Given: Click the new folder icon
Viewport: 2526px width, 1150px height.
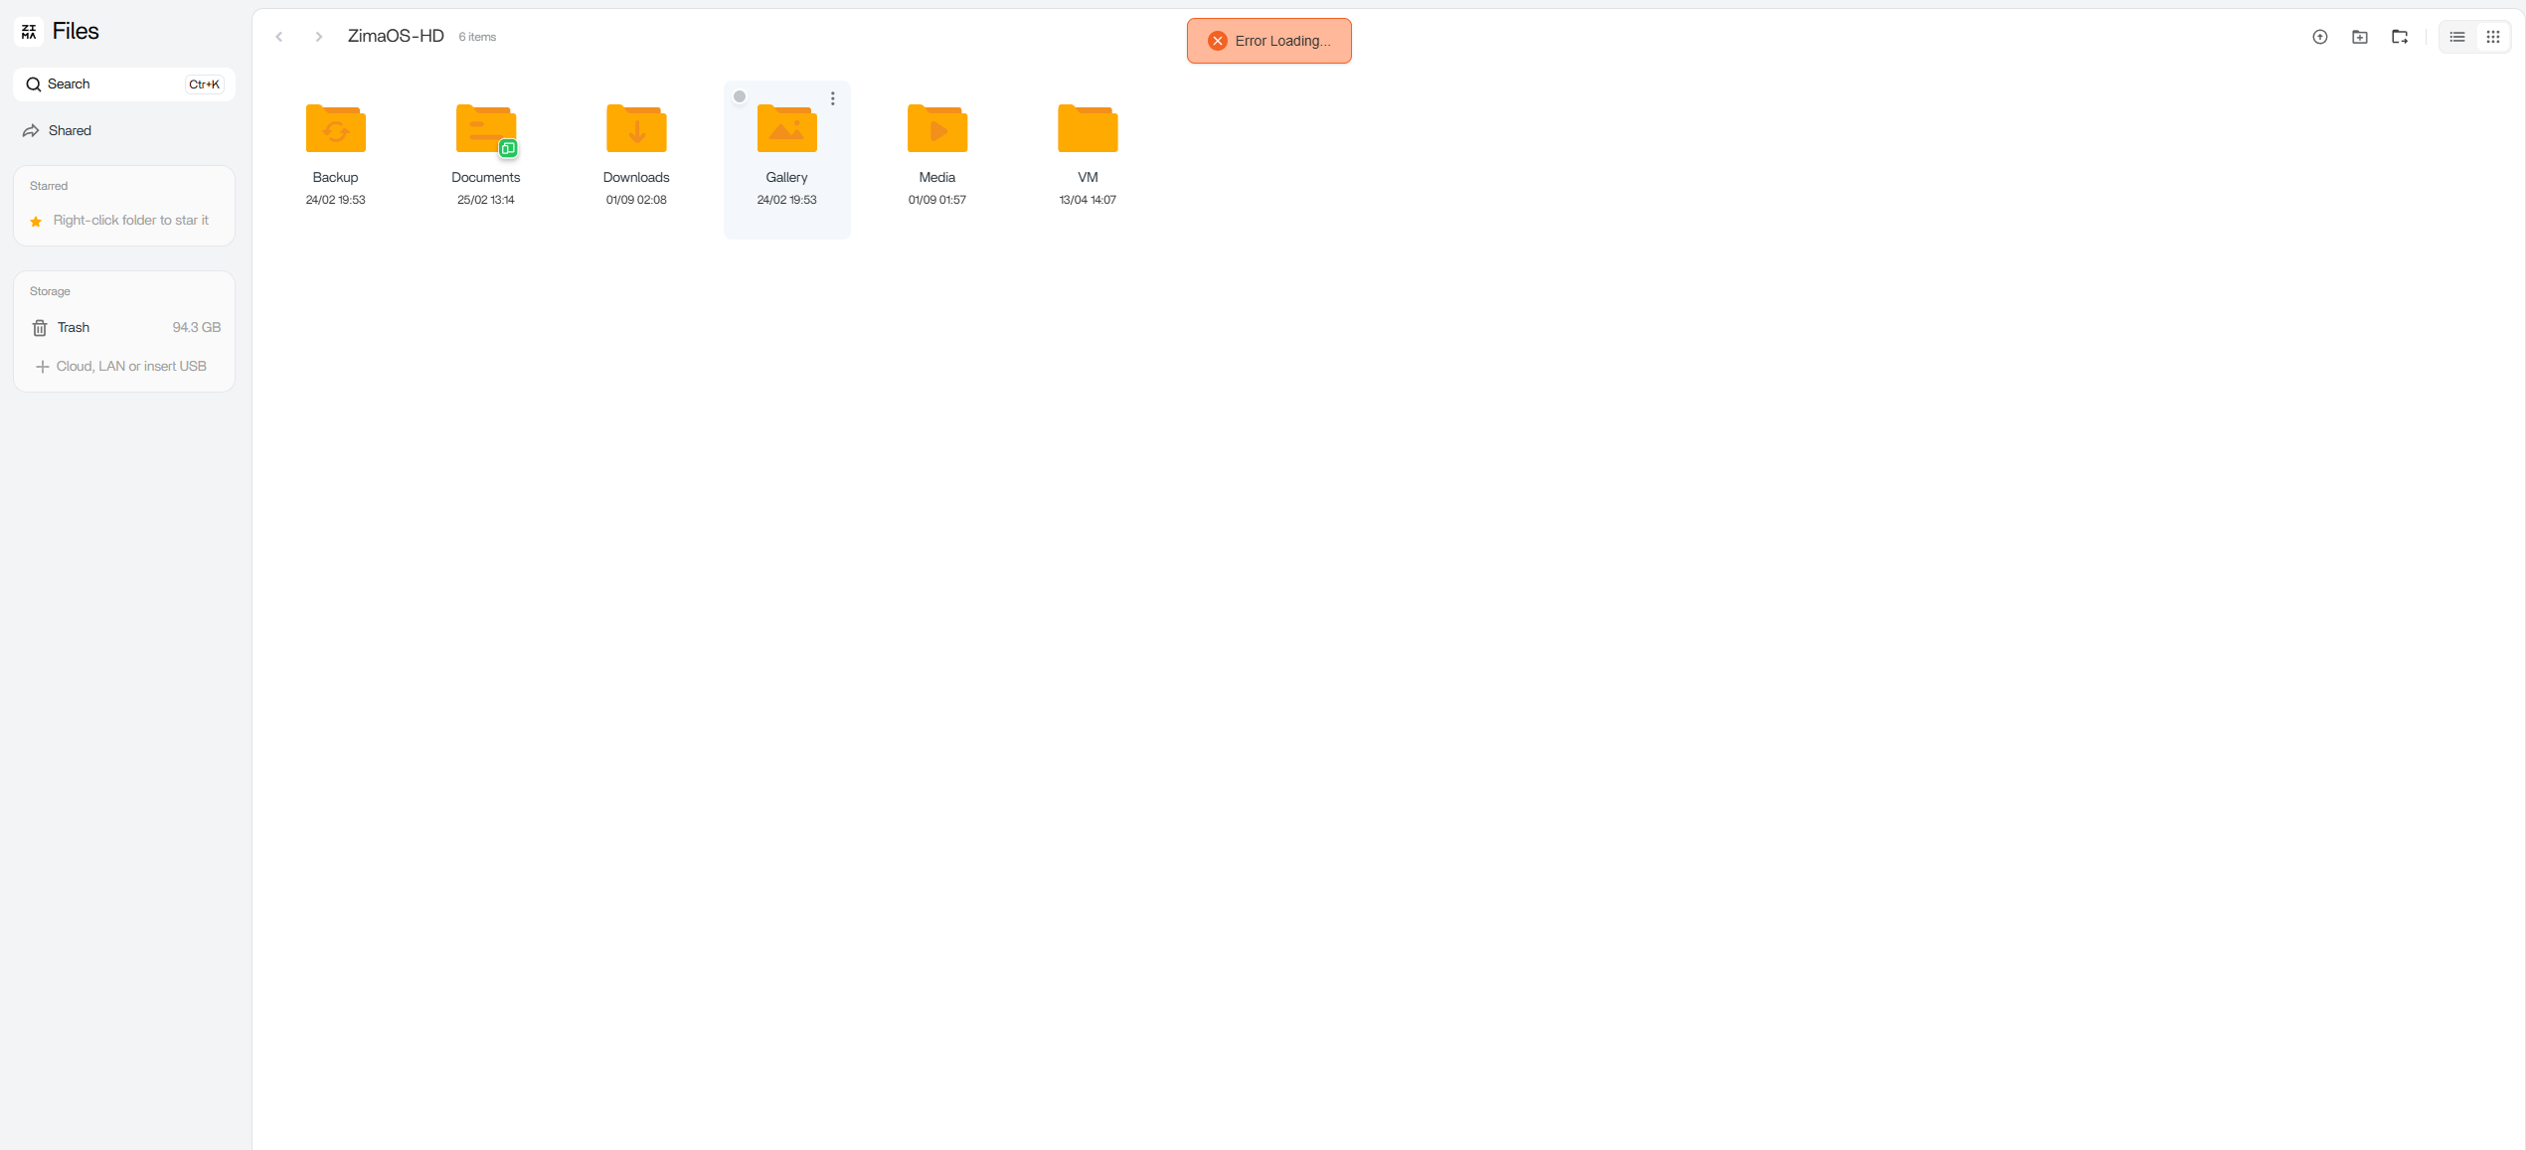Looking at the screenshot, I should coord(2359,37).
